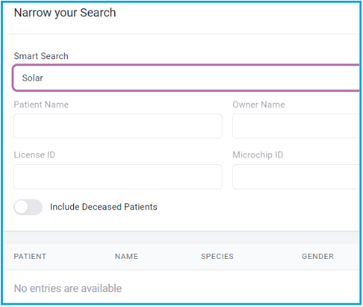Click into the Owner Name input box

(296, 126)
